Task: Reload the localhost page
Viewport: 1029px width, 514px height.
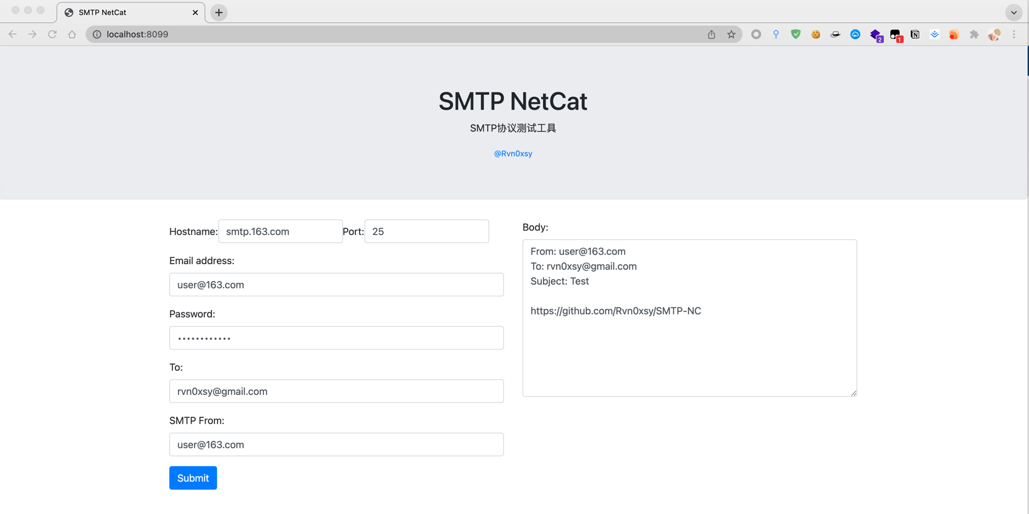Action: pyautogui.click(x=52, y=34)
